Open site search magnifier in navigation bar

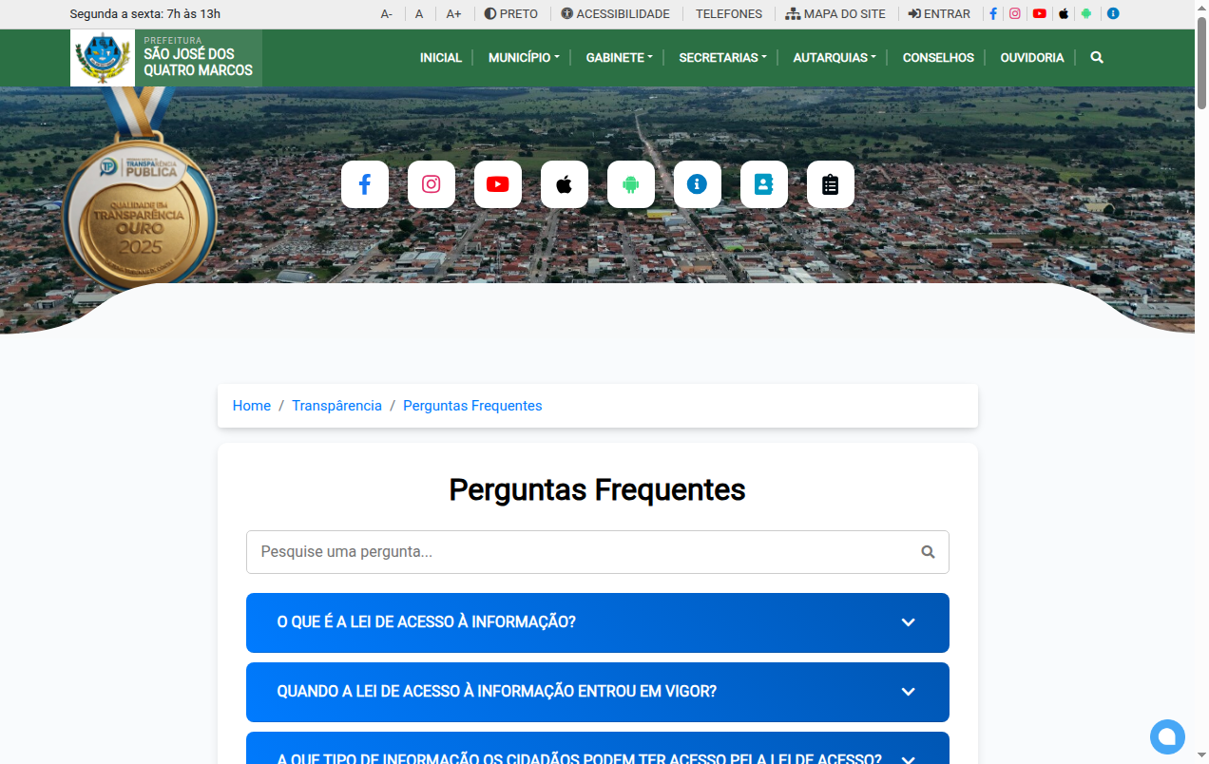(x=1097, y=58)
